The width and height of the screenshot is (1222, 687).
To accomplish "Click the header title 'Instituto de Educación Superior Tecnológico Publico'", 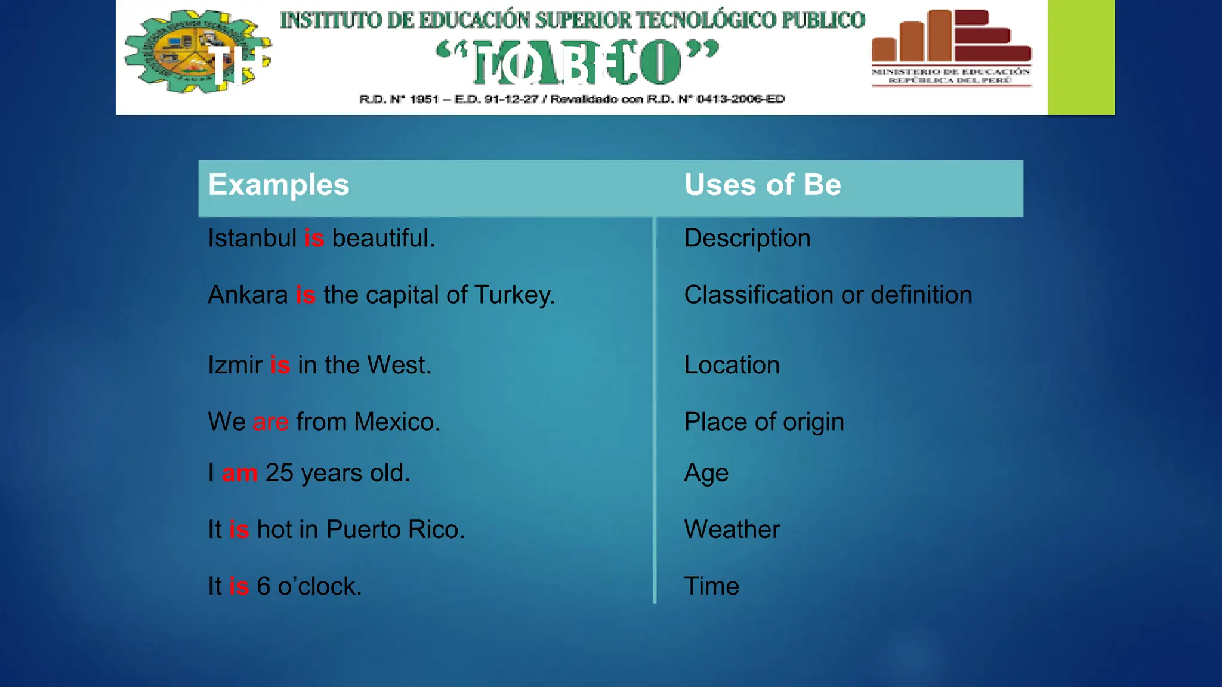I will [x=573, y=20].
